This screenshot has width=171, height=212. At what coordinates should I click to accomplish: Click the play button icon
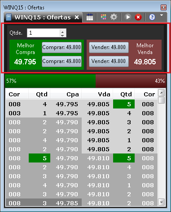click(128, 17)
